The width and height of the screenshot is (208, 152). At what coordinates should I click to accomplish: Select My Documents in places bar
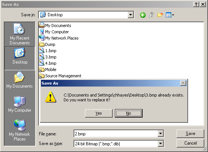coord(20,80)
